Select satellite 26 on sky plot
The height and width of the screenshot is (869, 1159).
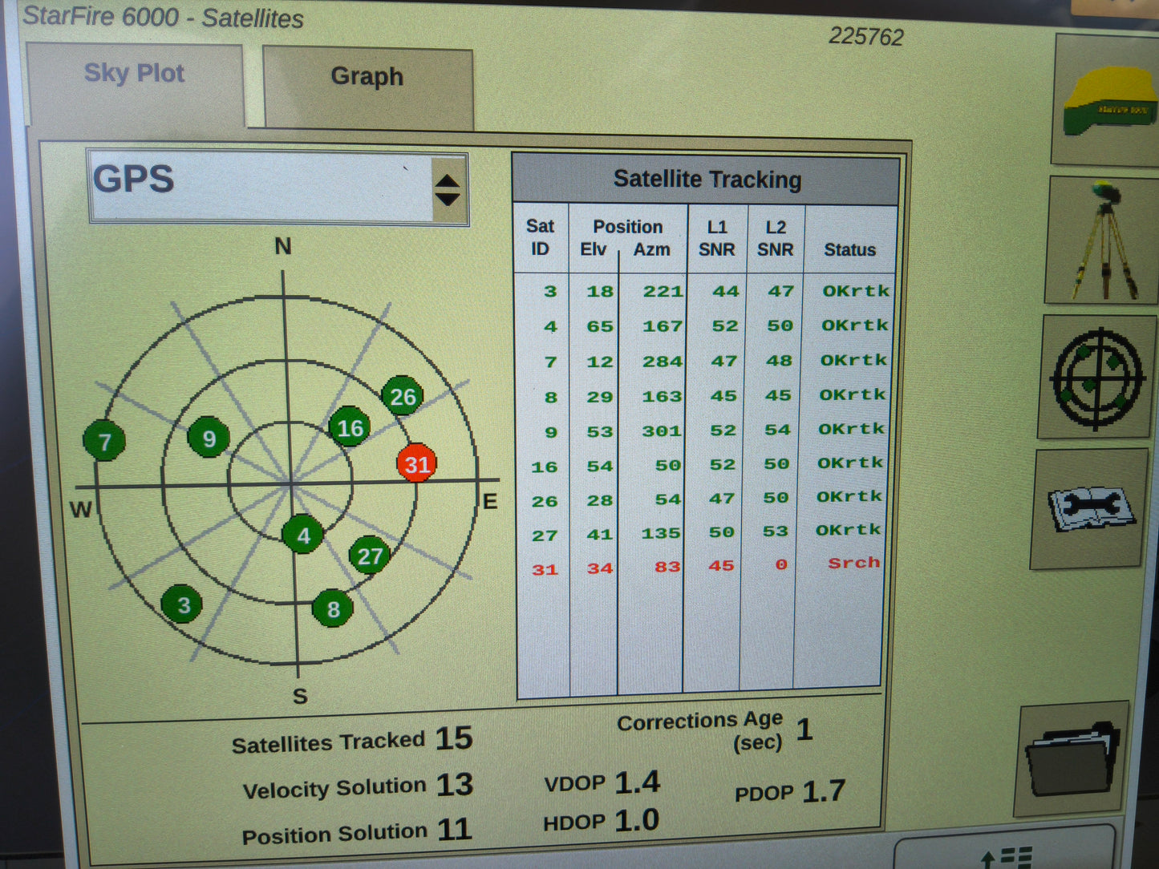point(403,396)
